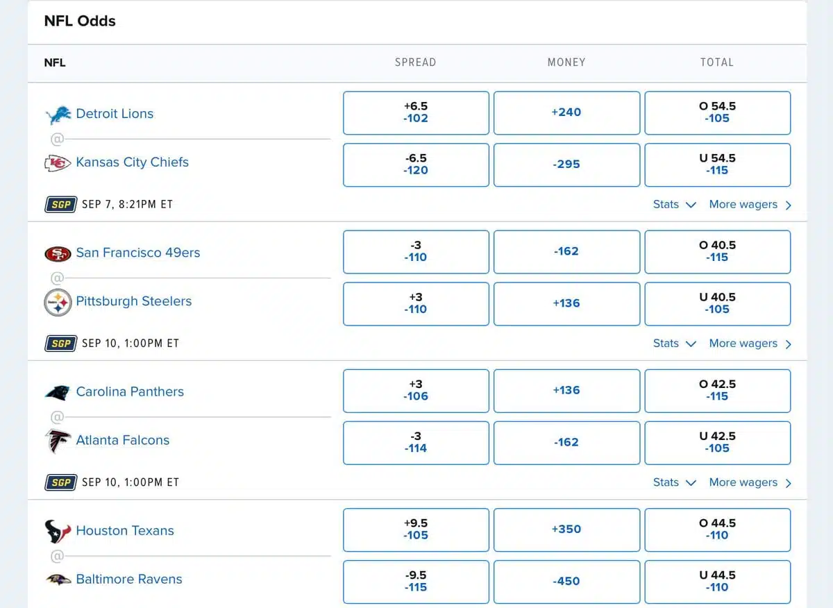
Task: Select Under 40.5 total bet
Action: click(717, 303)
